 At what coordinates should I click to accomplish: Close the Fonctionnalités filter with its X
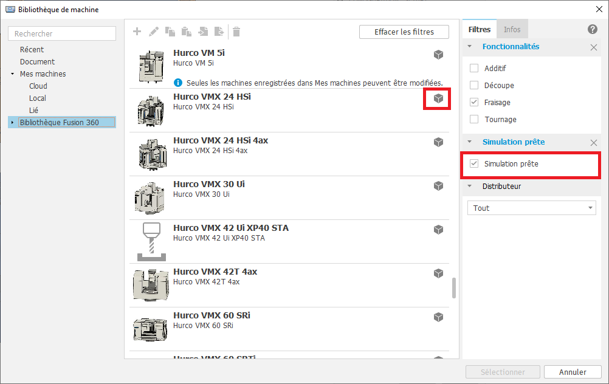pos(594,47)
